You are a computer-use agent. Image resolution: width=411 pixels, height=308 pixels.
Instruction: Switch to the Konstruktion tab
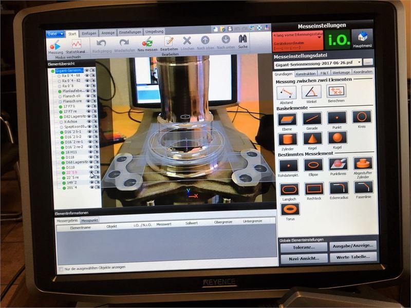tap(305, 73)
